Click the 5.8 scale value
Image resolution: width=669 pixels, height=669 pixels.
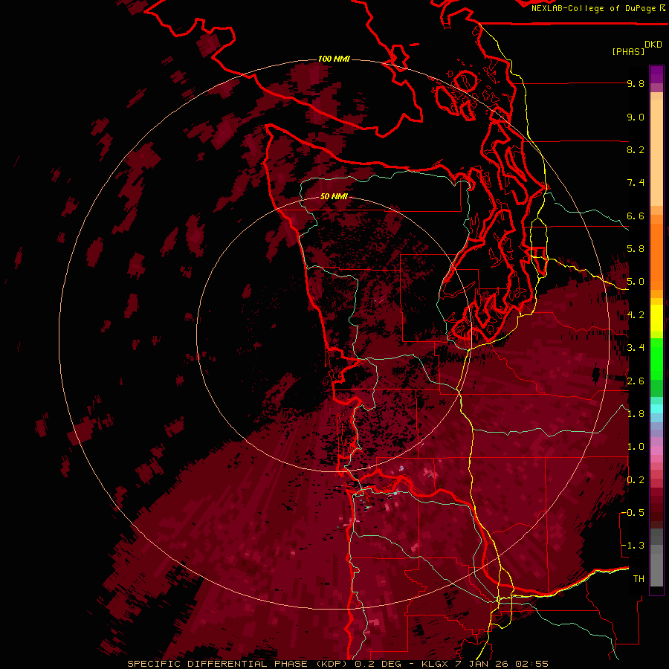tap(636, 249)
